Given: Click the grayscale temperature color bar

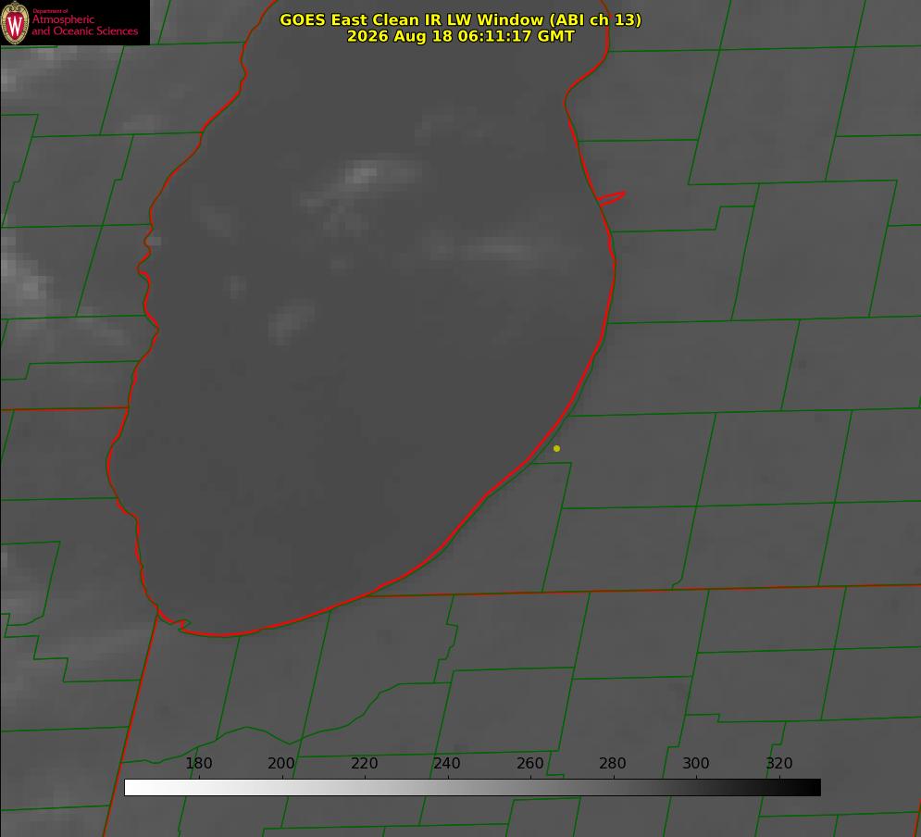Looking at the screenshot, I should (472, 787).
